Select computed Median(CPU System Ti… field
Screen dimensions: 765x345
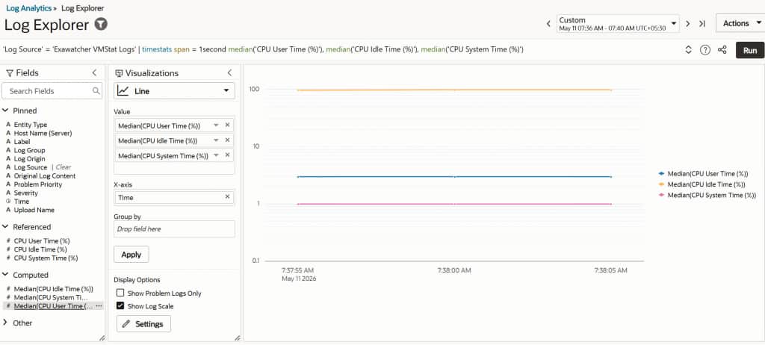pos(51,297)
